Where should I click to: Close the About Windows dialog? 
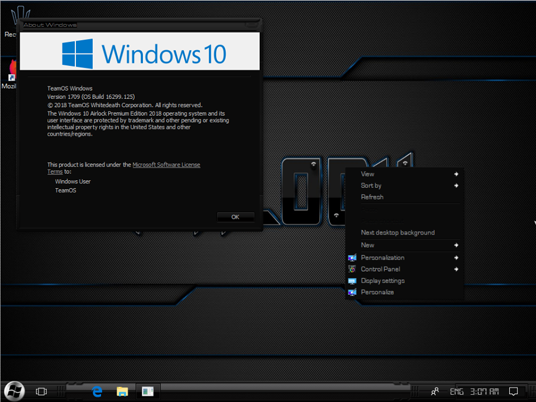[x=251, y=25]
